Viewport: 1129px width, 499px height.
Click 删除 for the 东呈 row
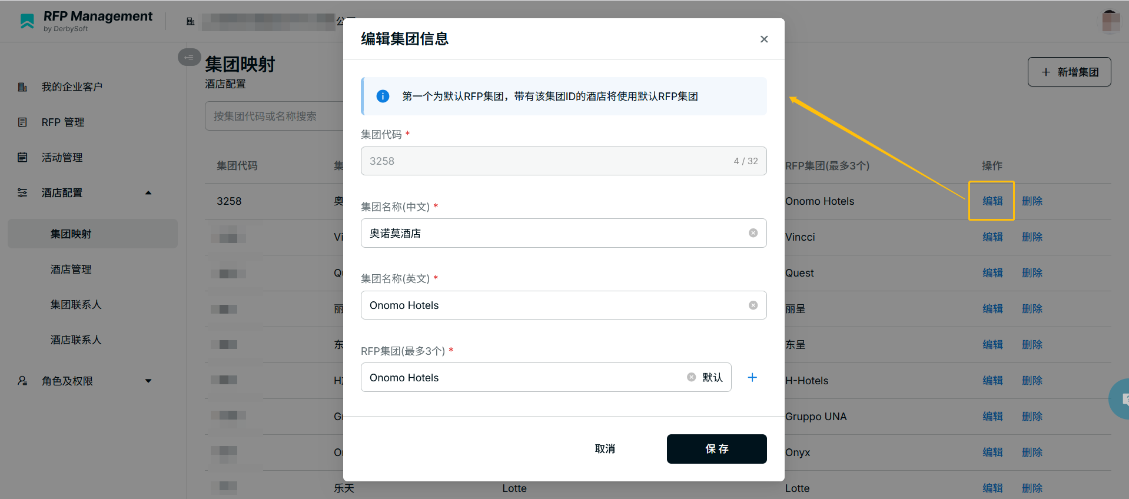click(x=1032, y=345)
